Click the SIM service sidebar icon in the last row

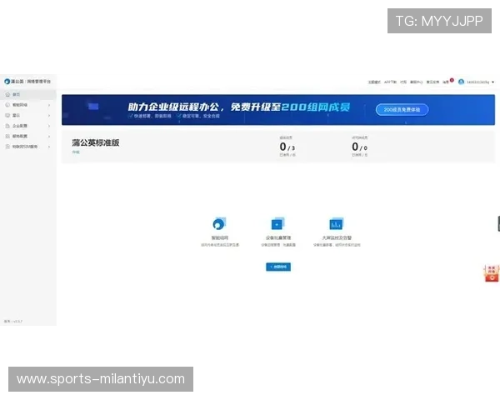8,147
